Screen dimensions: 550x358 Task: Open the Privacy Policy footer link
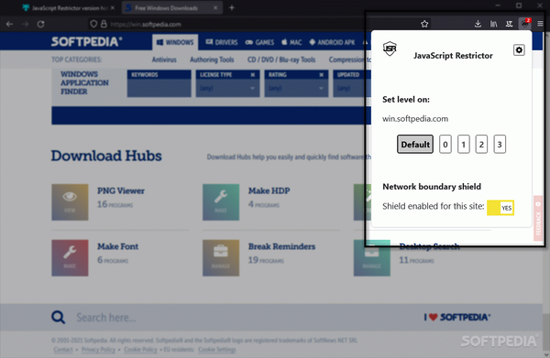tap(98, 350)
